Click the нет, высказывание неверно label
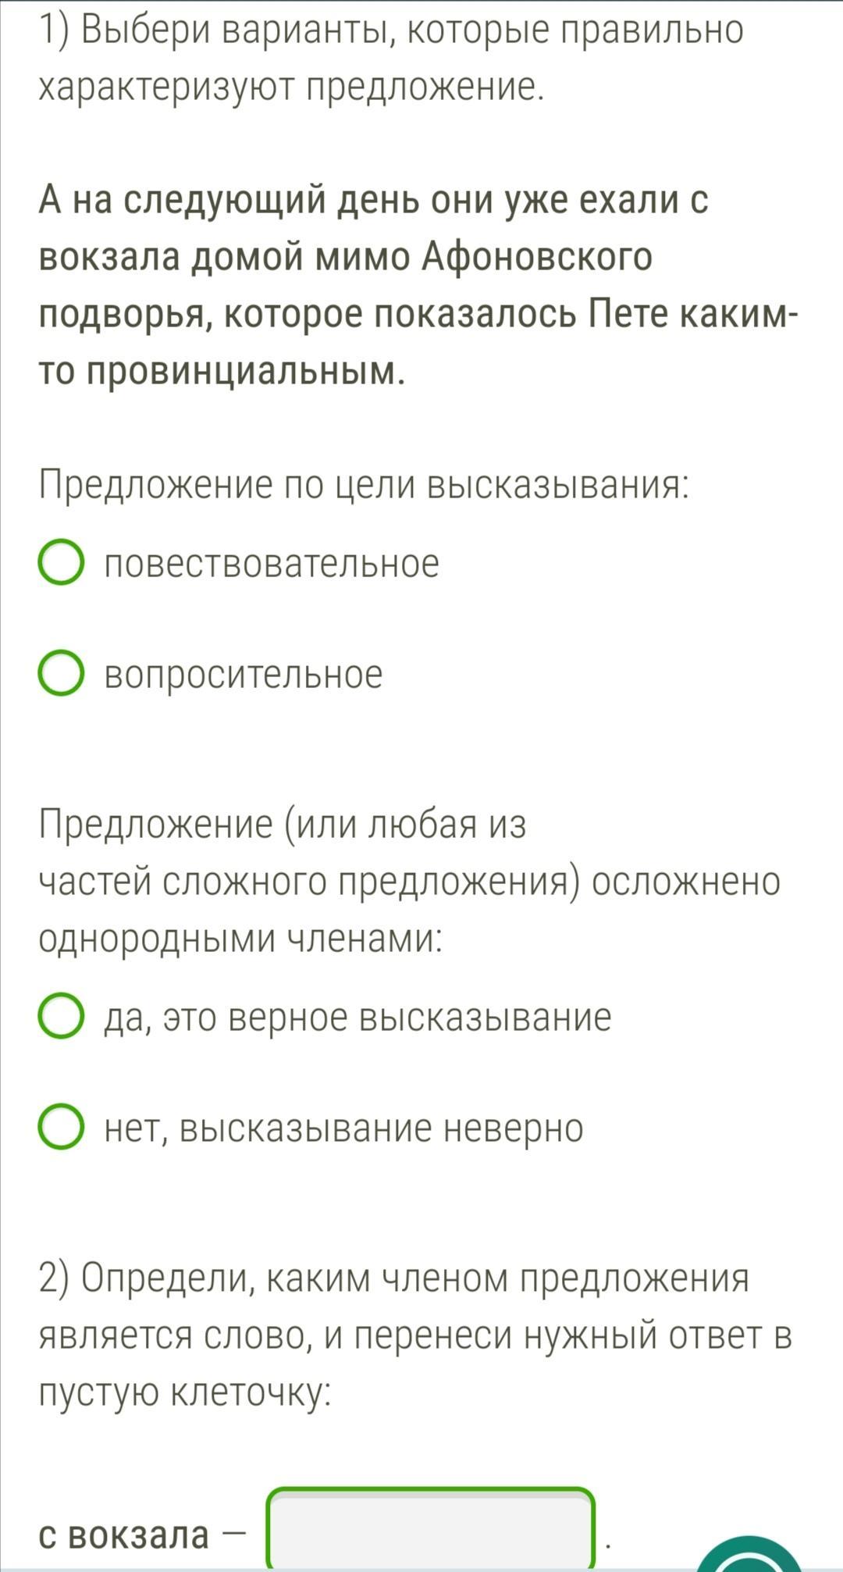 [x=343, y=1128]
